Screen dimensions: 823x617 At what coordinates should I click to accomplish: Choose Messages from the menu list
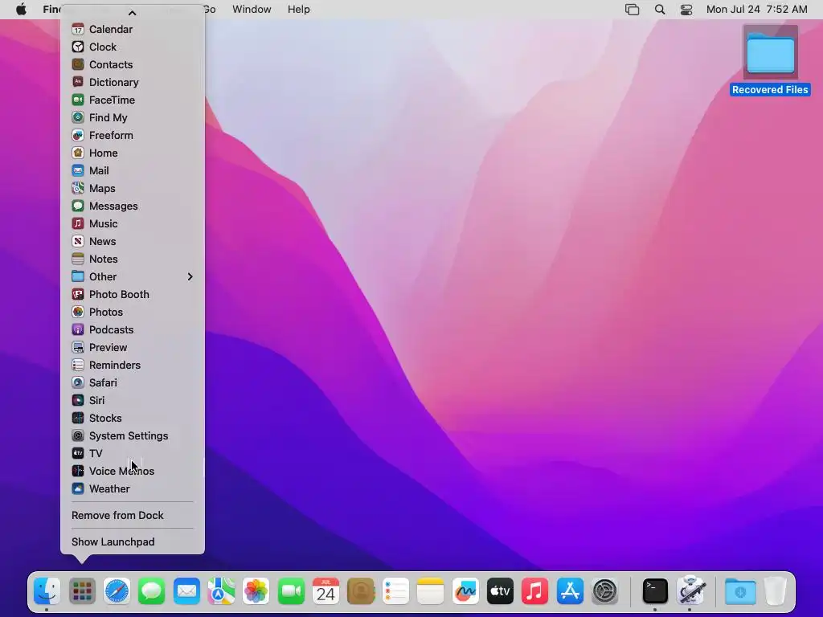point(133,206)
